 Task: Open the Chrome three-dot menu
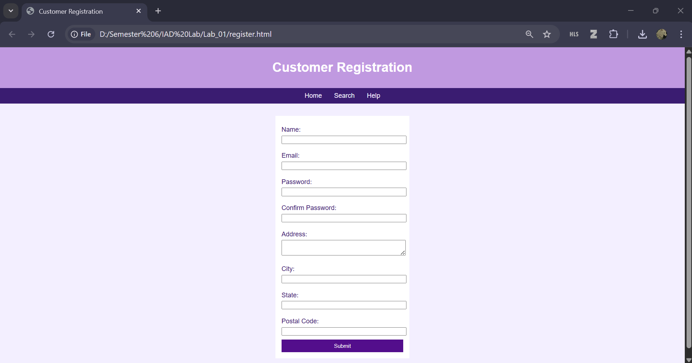[681, 34]
